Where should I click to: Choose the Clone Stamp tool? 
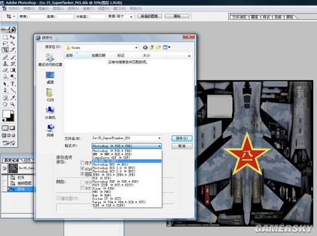pyautogui.click(x=5, y=63)
